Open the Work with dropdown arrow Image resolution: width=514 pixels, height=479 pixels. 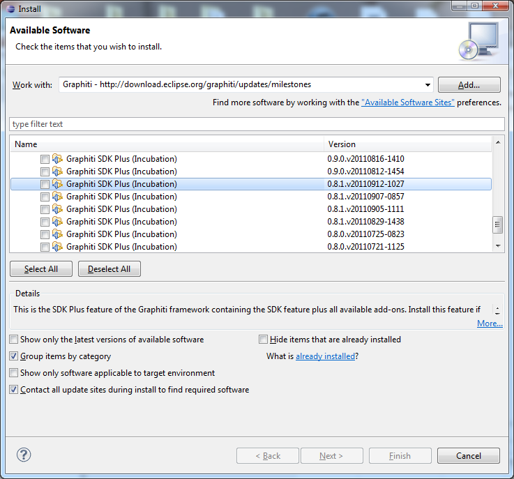click(x=428, y=85)
